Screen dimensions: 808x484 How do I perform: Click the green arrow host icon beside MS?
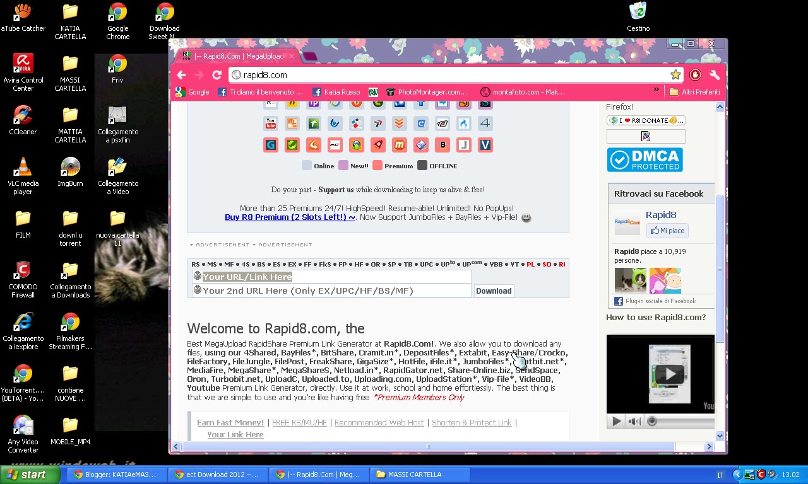tap(314, 124)
